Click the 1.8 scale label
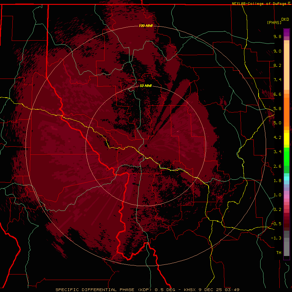The width and height of the screenshot is (292, 292). tap(277, 181)
